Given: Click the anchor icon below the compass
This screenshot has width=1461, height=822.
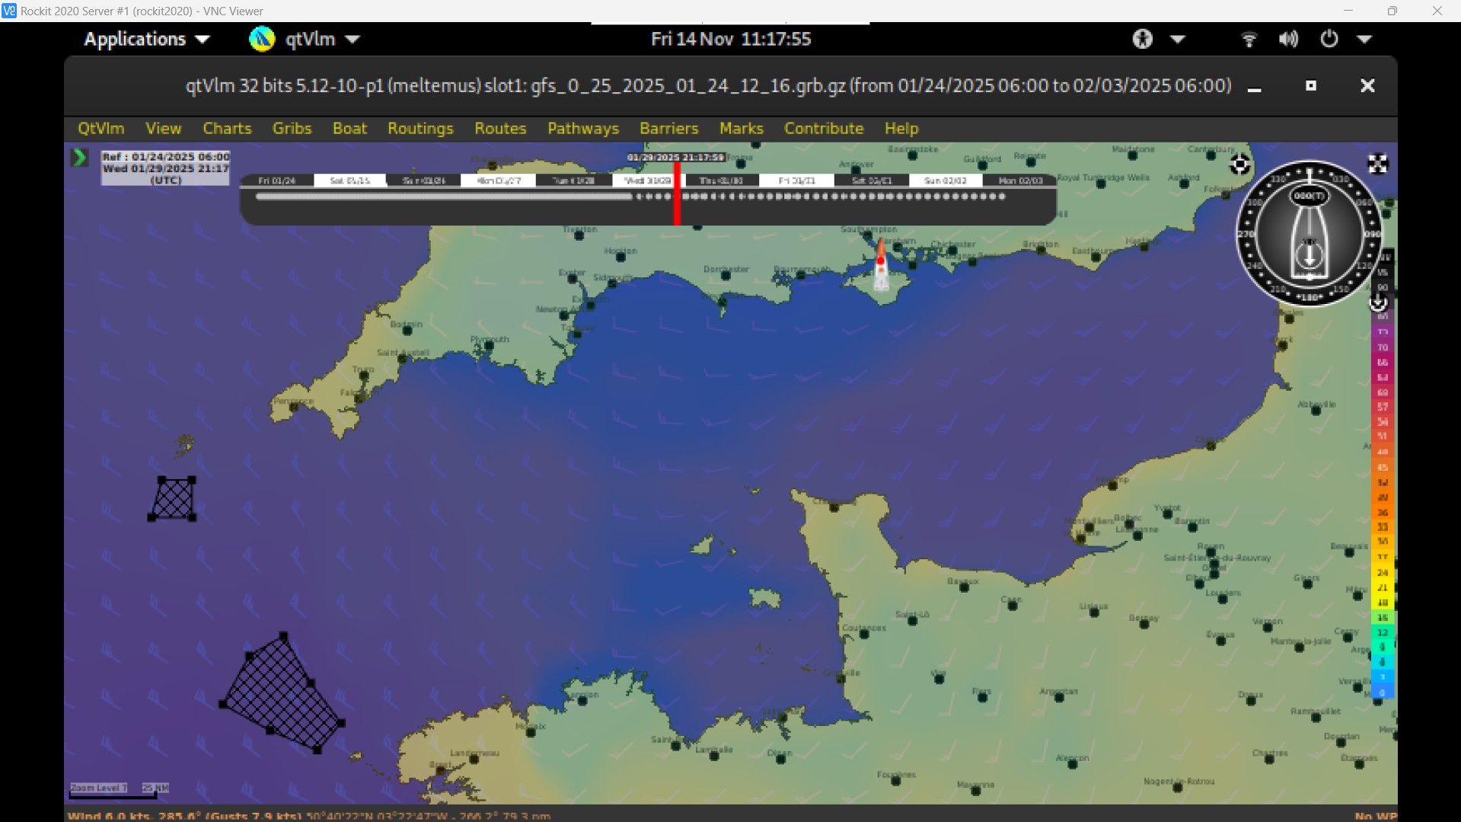Looking at the screenshot, I should (x=1378, y=303).
